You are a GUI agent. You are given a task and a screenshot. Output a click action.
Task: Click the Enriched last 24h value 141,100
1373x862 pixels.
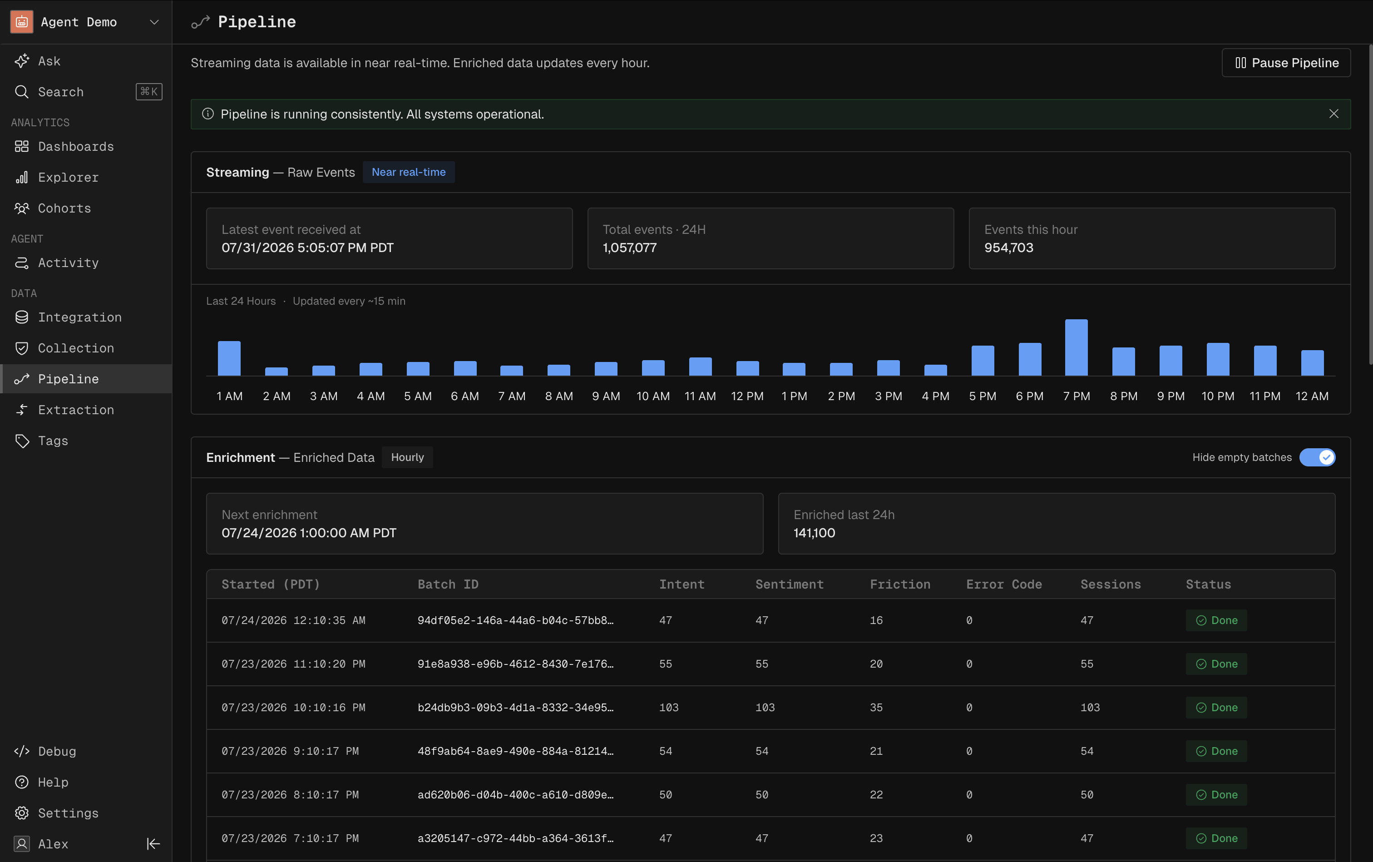pyautogui.click(x=815, y=532)
